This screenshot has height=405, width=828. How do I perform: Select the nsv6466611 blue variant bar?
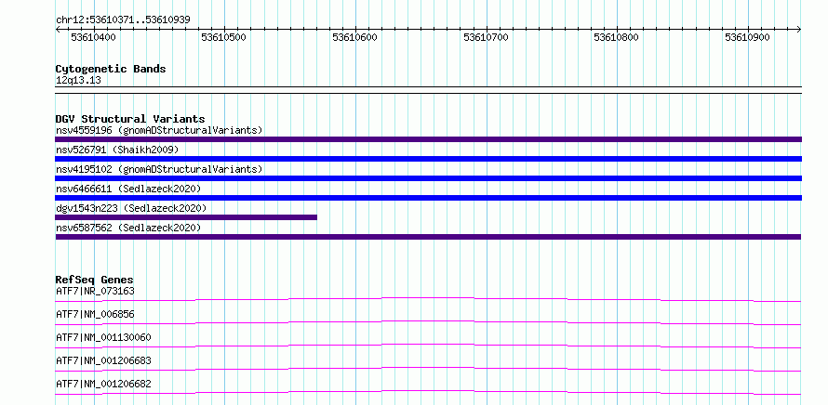pos(428,198)
